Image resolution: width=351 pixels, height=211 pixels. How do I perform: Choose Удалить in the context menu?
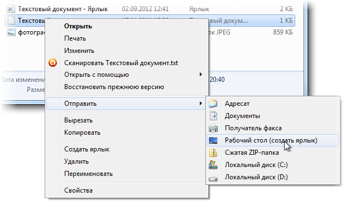(x=127, y=161)
